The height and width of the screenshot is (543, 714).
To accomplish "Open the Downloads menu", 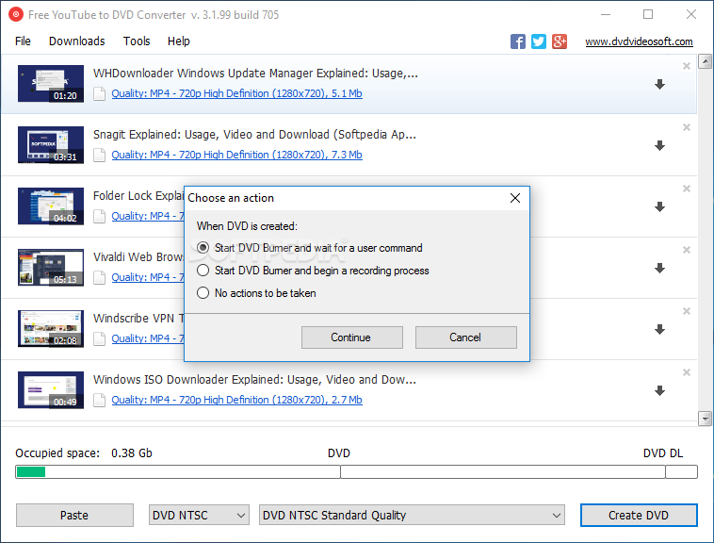I will (77, 41).
